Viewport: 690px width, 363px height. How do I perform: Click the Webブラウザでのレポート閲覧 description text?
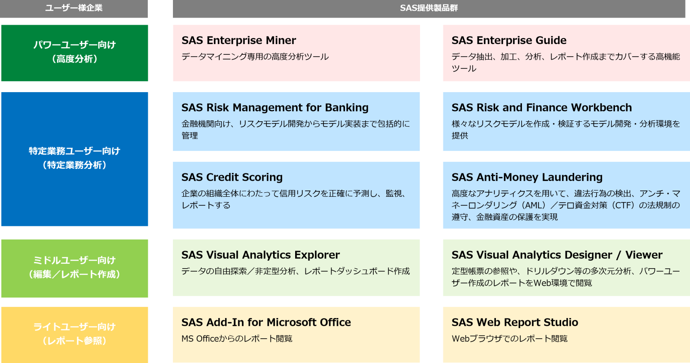pos(509,339)
